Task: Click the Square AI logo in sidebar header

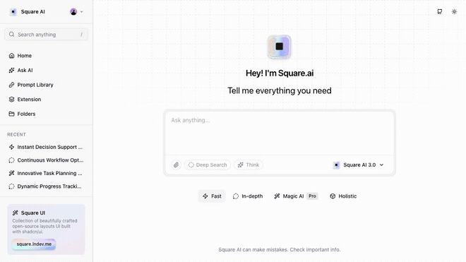Action: pos(13,12)
